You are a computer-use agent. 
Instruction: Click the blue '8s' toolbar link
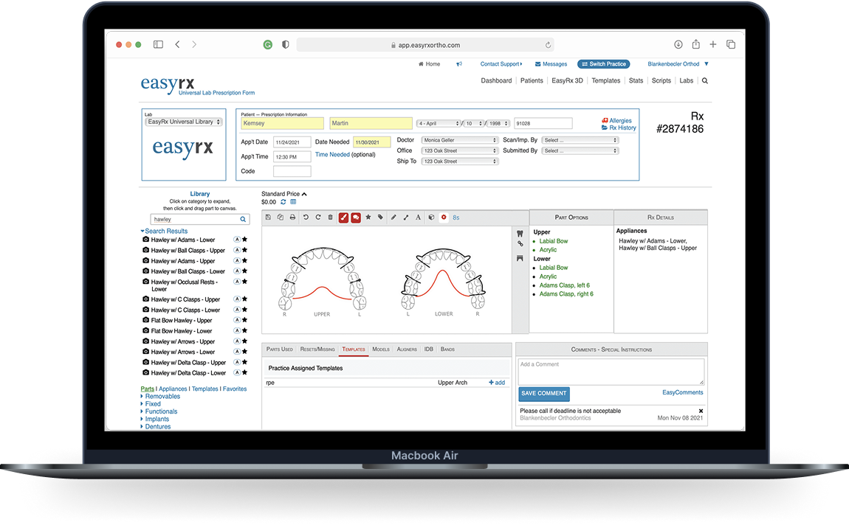pos(456,218)
